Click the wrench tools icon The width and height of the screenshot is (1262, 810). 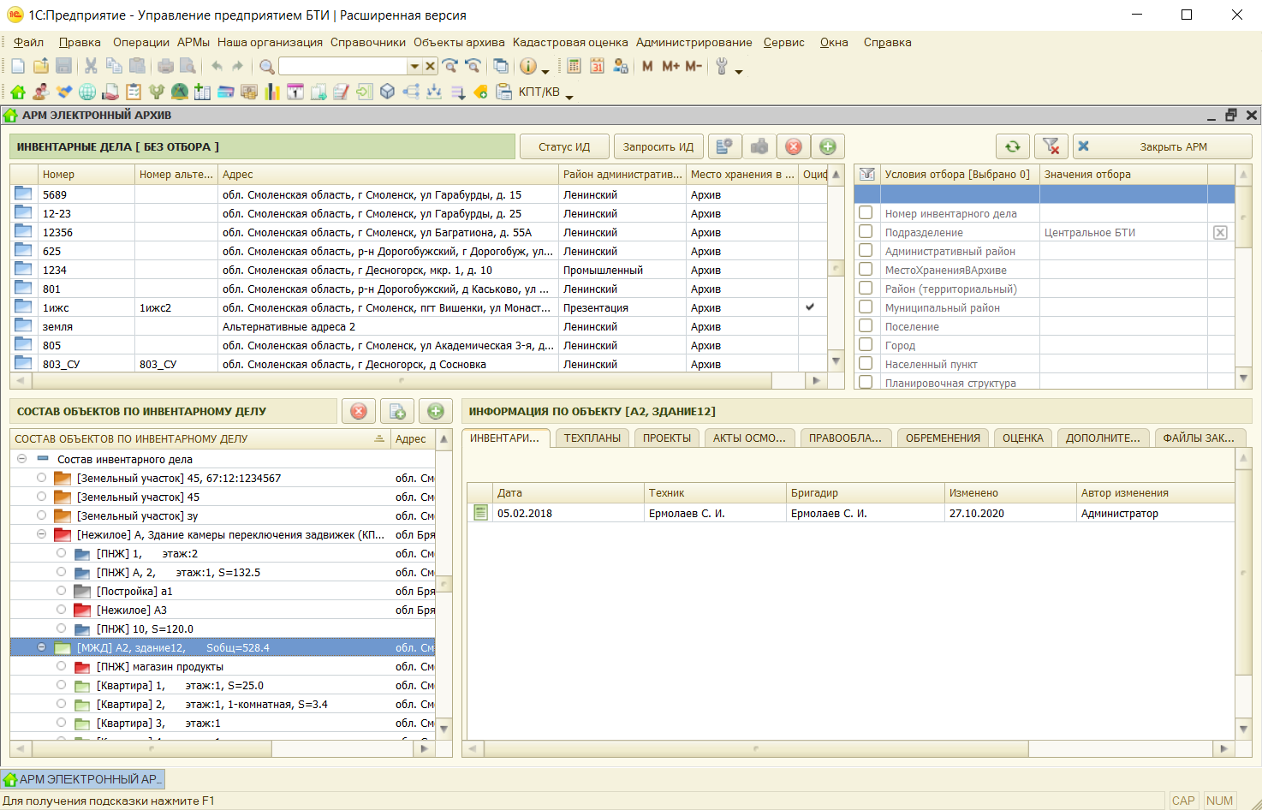[x=722, y=66]
